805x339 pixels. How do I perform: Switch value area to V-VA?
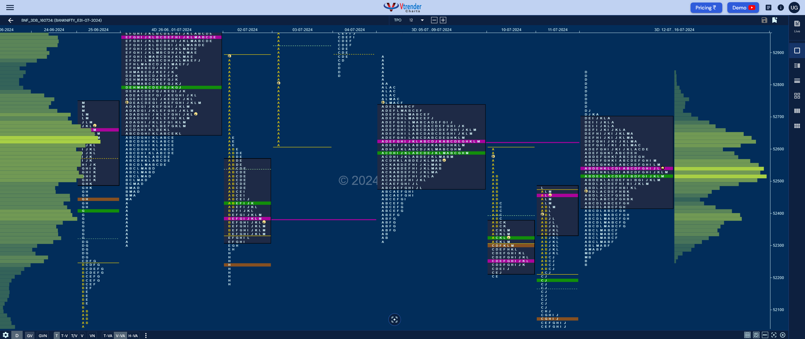(x=120, y=336)
